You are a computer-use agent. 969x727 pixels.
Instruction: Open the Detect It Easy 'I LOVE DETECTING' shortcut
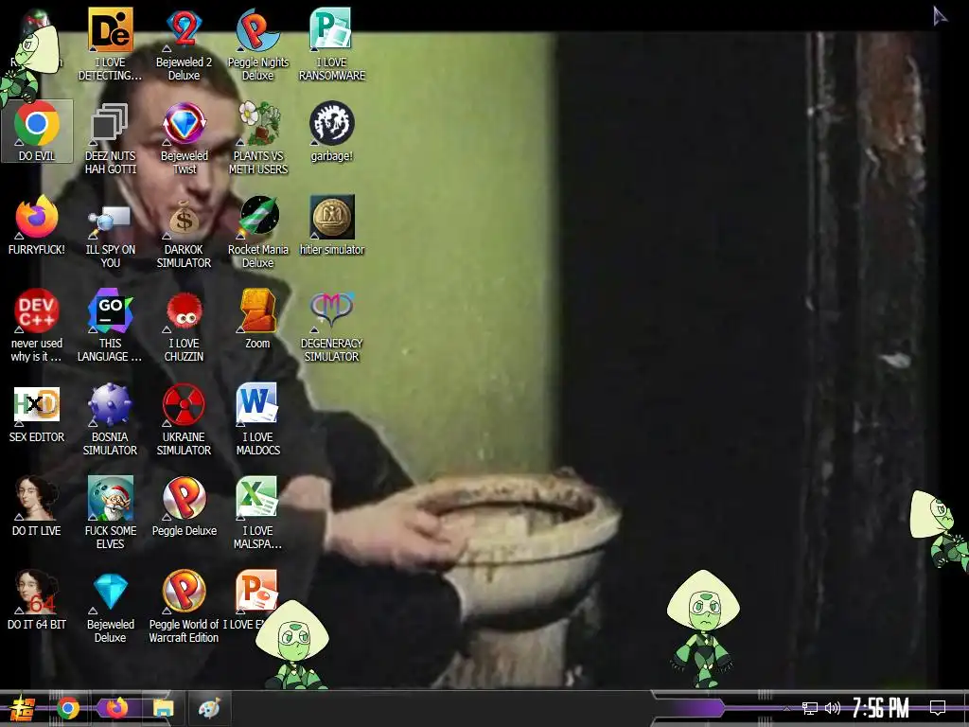click(110, 29)
